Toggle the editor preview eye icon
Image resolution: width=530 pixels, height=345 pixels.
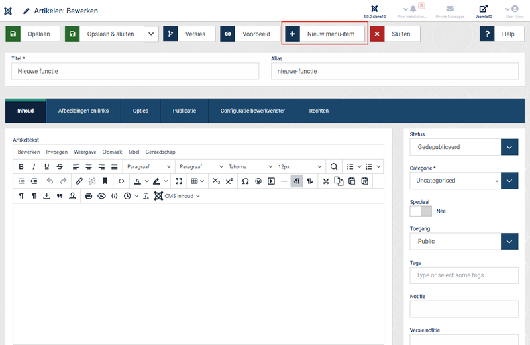[101, 196]
